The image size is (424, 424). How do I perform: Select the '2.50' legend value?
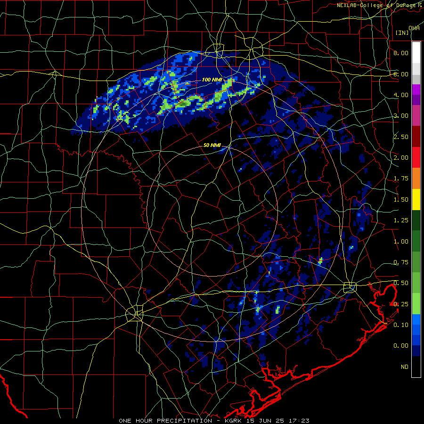tap(401, 137)
